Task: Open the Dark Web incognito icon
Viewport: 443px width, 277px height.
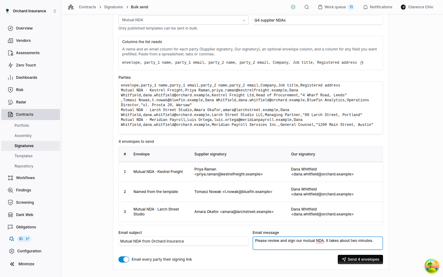Action: [10, 215]
